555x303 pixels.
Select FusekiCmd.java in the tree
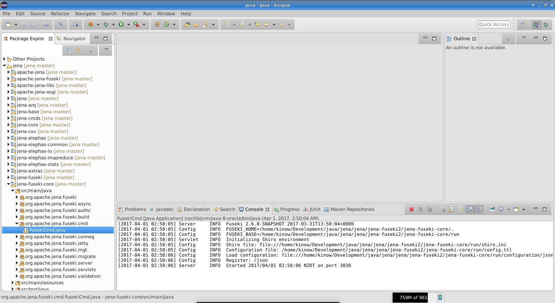(x=47, y=230)
